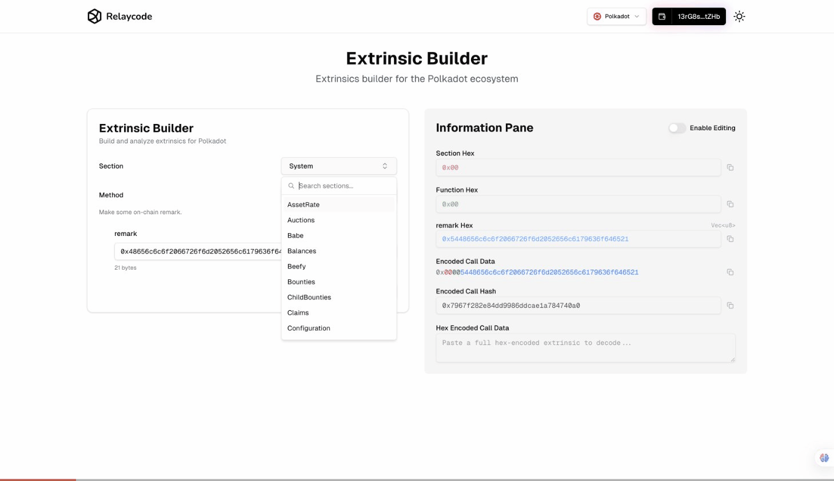Open the System section combo box
Screen dimensions: 834x481
tap(339, 166)
